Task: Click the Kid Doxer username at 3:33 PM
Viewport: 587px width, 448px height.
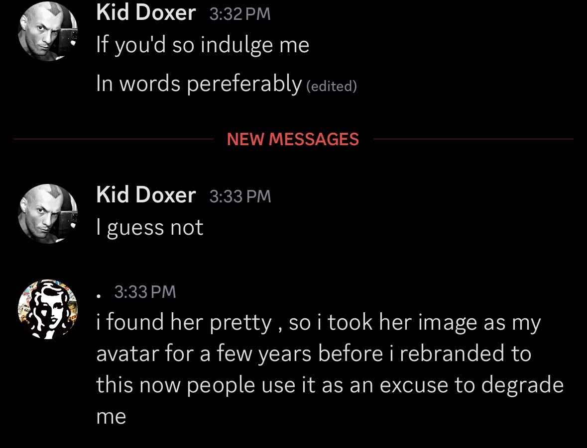Action: tap(146, 195)
